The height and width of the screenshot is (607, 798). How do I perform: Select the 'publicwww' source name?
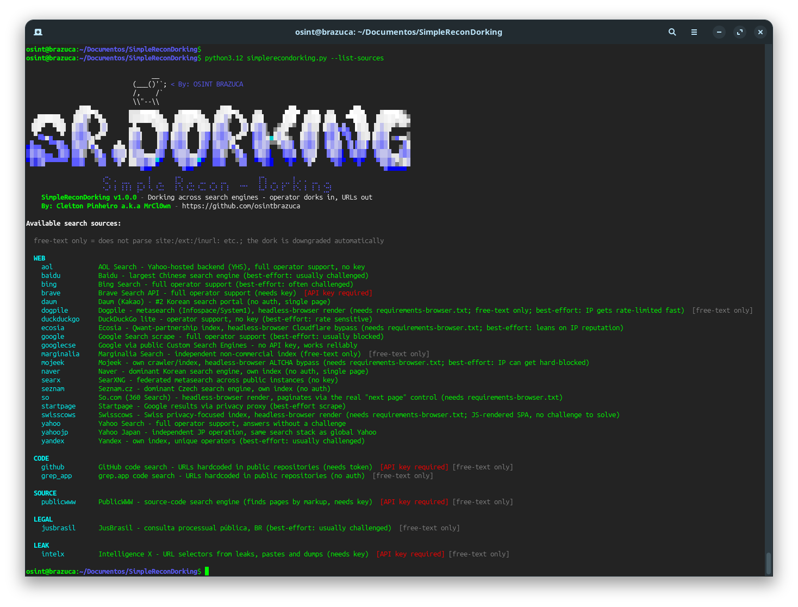tap(59, 502)
